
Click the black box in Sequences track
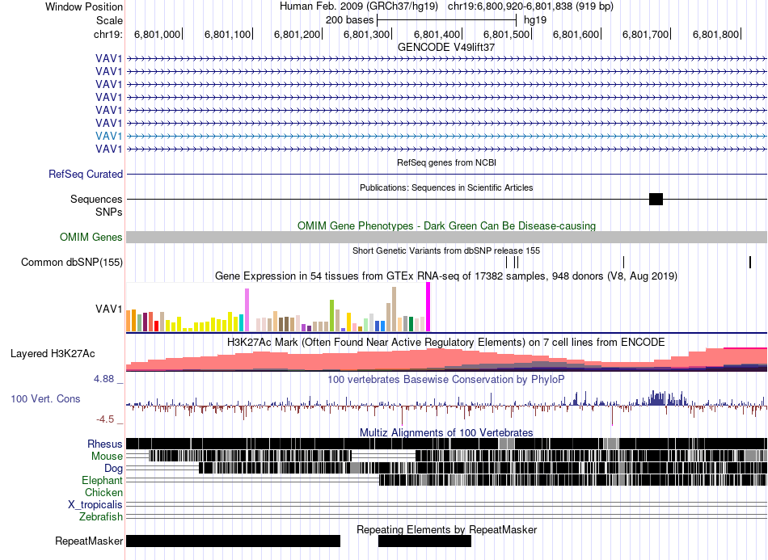[656, 200]
